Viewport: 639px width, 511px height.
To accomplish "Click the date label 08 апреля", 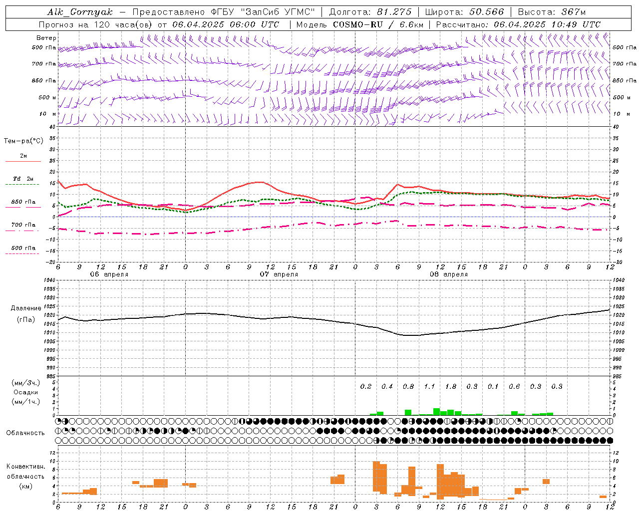I will pos(449,274).
